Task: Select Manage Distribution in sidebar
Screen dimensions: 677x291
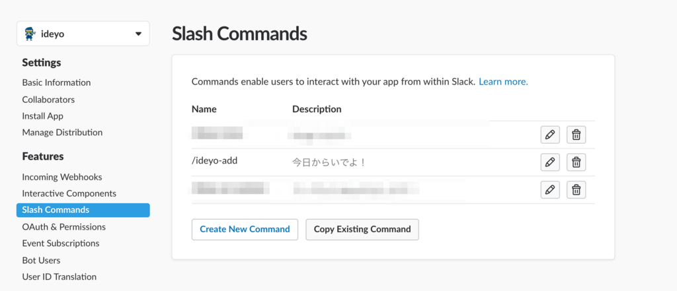Action: [x=62, y=133]
